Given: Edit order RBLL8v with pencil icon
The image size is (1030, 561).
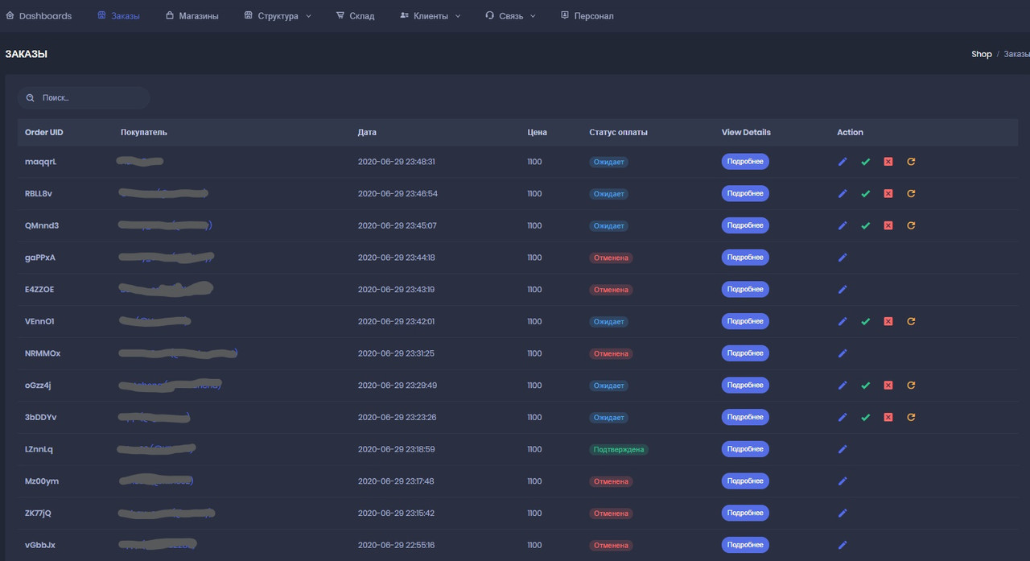Looking at the screenshot, I should coord(843,193).
